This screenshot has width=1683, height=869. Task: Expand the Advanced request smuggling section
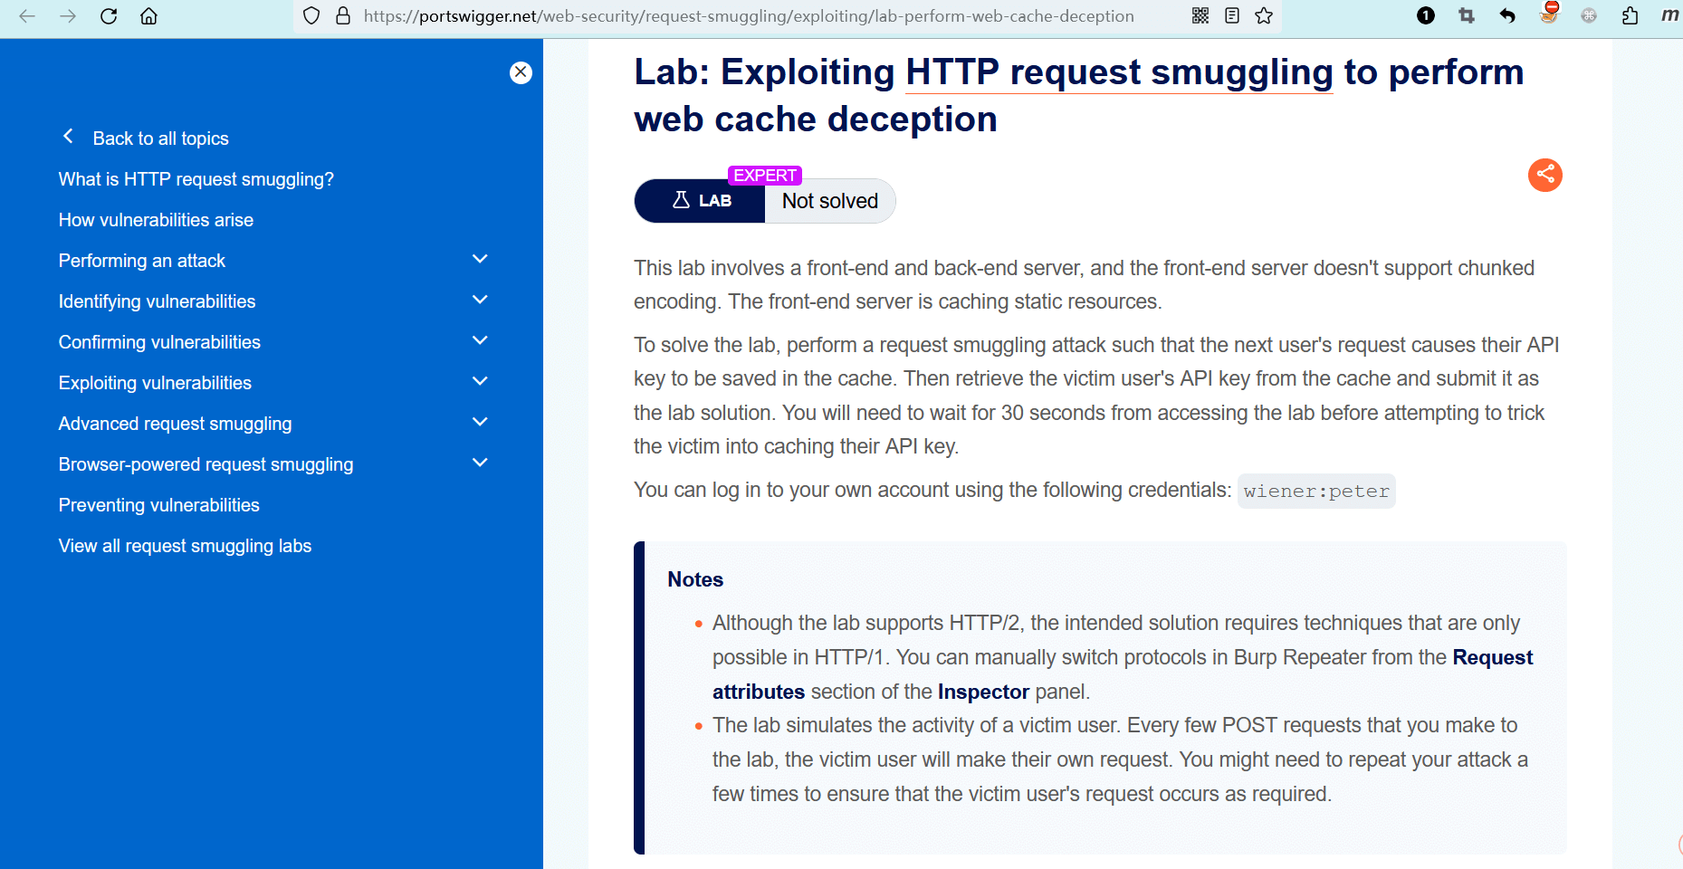(480, 423)
